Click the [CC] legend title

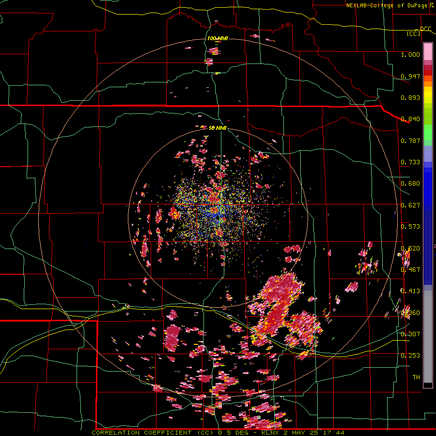[414, 33]
